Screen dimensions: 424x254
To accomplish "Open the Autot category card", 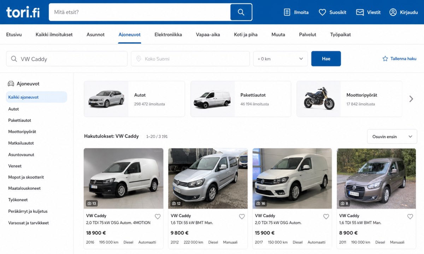I will (x=134, y=99).
